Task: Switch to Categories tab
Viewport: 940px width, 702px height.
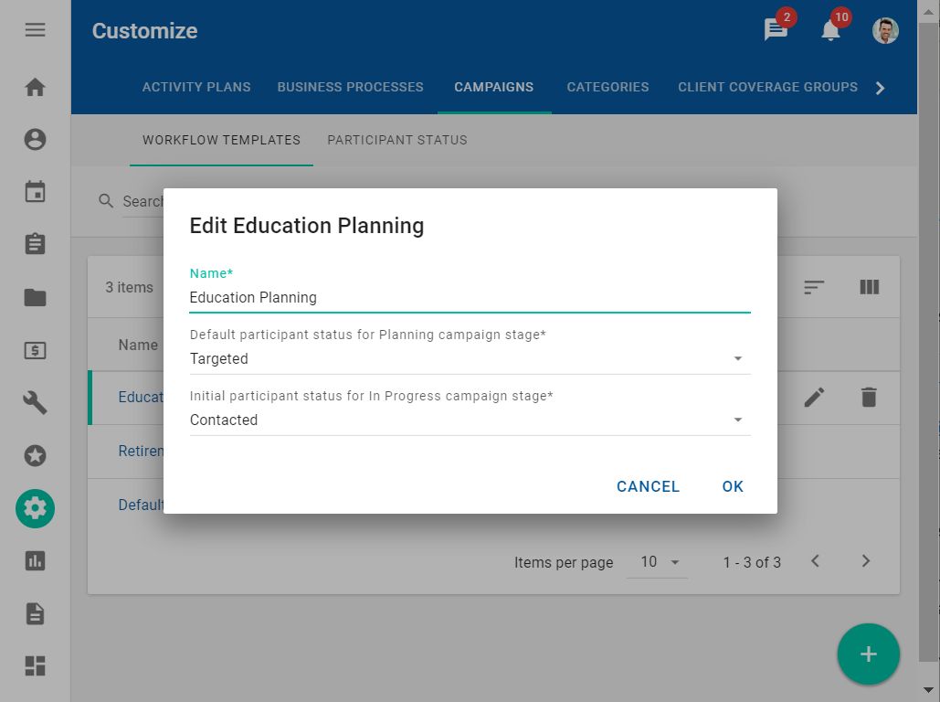Action: (x=607, y=88)
